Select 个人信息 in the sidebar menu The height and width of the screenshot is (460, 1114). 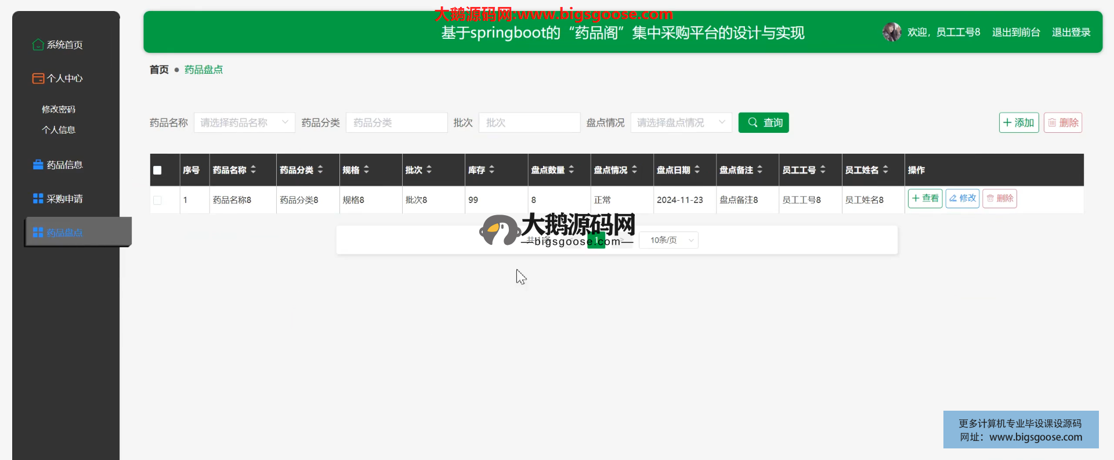59,130
